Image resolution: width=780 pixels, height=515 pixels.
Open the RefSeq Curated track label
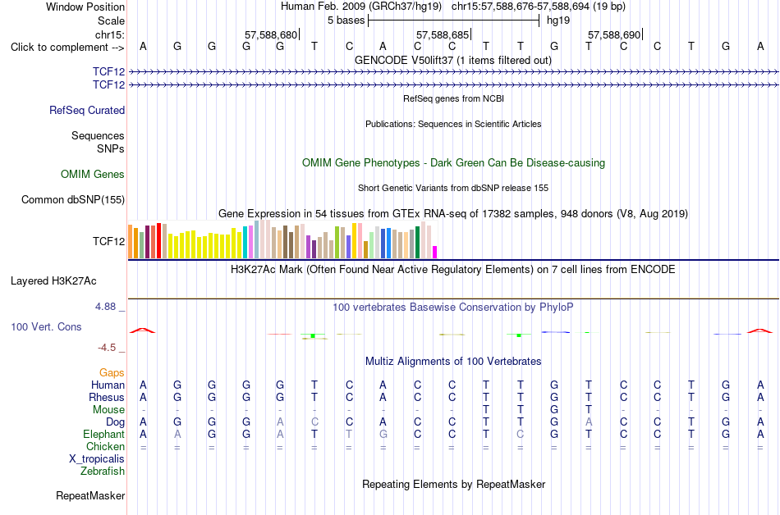pyautogui.click(x=86, y=110)
